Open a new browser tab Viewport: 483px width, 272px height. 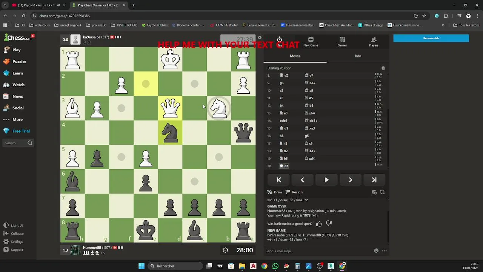[133, 5]
